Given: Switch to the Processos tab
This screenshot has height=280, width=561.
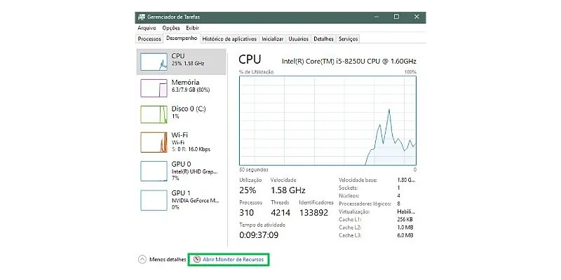Looking at the screenshot, I should (x=149, y=39).
